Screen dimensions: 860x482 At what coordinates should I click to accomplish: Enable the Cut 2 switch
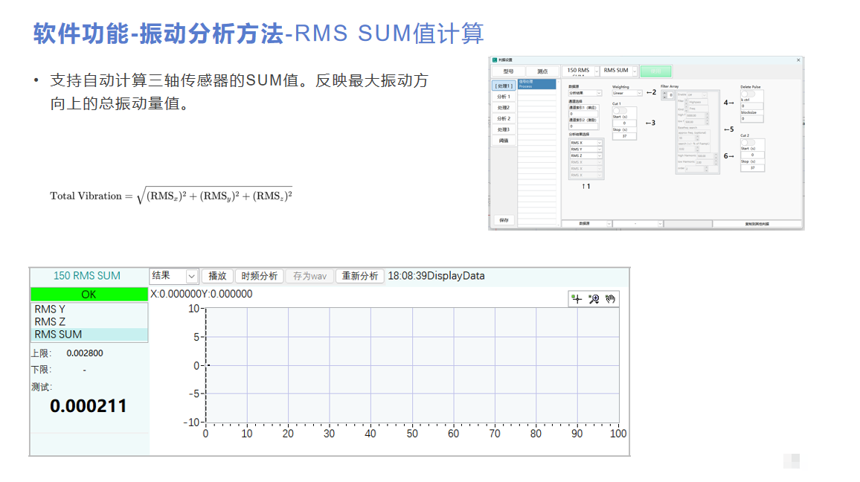click(x=748, y=142)
